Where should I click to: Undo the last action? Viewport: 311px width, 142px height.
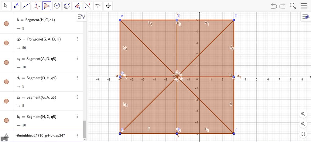click(x=274, y=6)
